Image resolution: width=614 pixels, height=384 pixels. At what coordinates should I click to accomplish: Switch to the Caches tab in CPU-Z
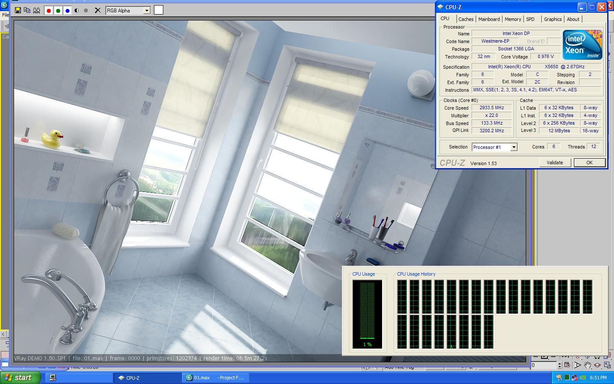466,19
